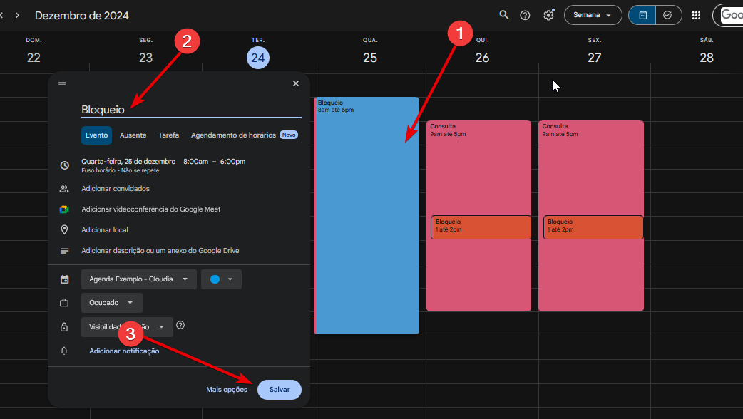Image resolution: width=743 pixels, height=419 pixels.
Task: Click the Bloqueio title field
Action: click(x=191, y=109)
